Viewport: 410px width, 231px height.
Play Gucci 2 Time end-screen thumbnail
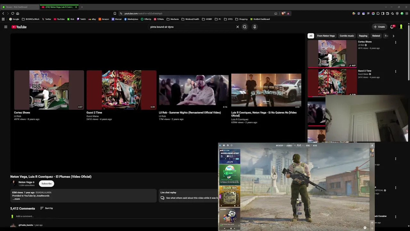(121, 90)
